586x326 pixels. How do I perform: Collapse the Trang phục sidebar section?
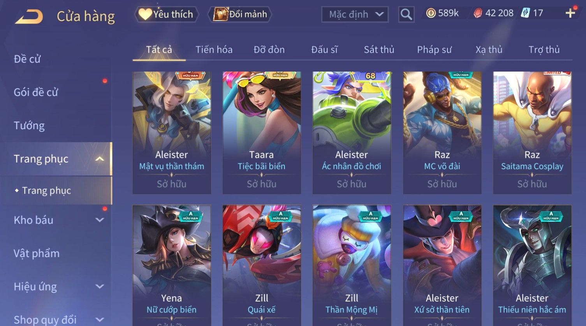[100, 159]
